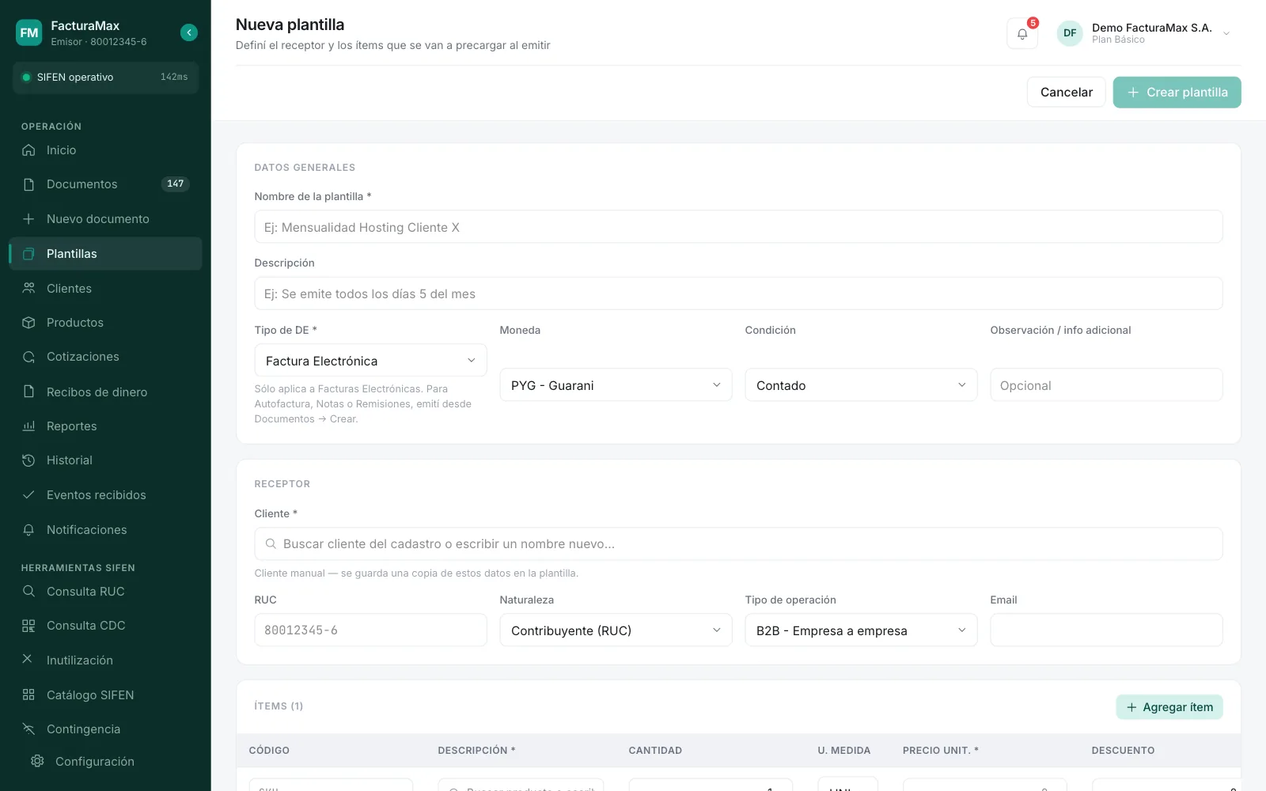Viewport: 1266px width, 791px height.
Task: Open the Naturaleza Contribuyente (RUC) dropdown
Action: [x=616, y=630]
